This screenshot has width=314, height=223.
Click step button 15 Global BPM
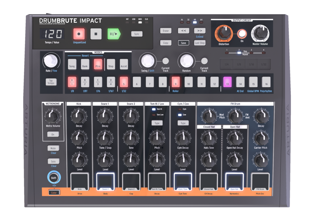253,82
